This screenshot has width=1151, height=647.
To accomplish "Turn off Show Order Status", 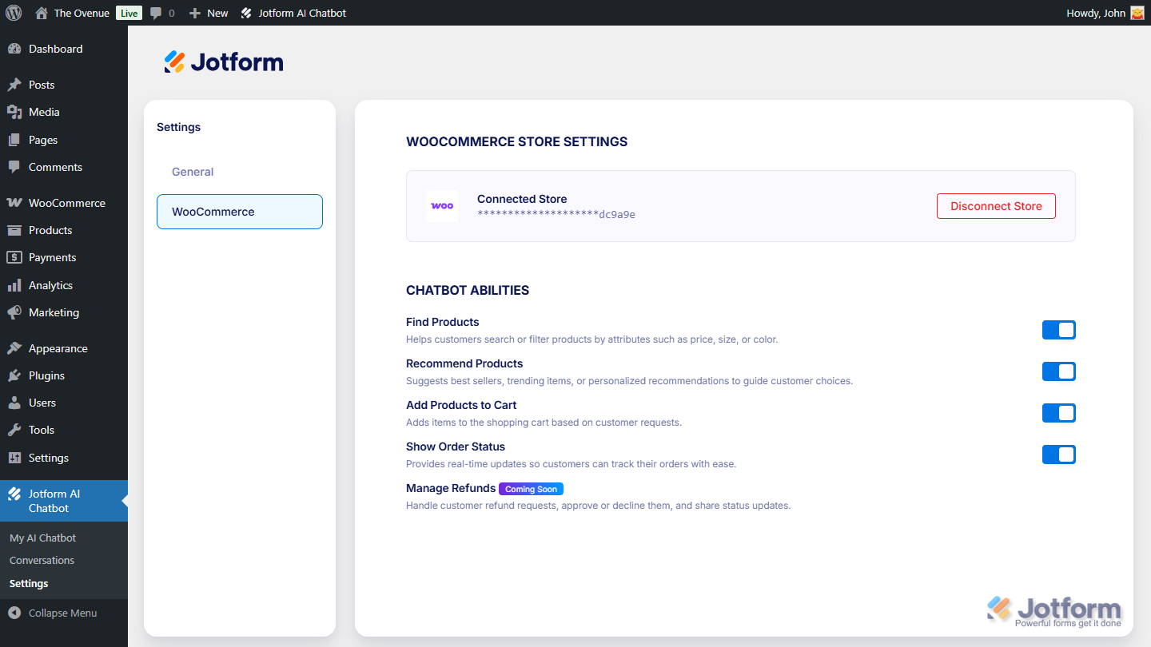I will click(1058, 454).
